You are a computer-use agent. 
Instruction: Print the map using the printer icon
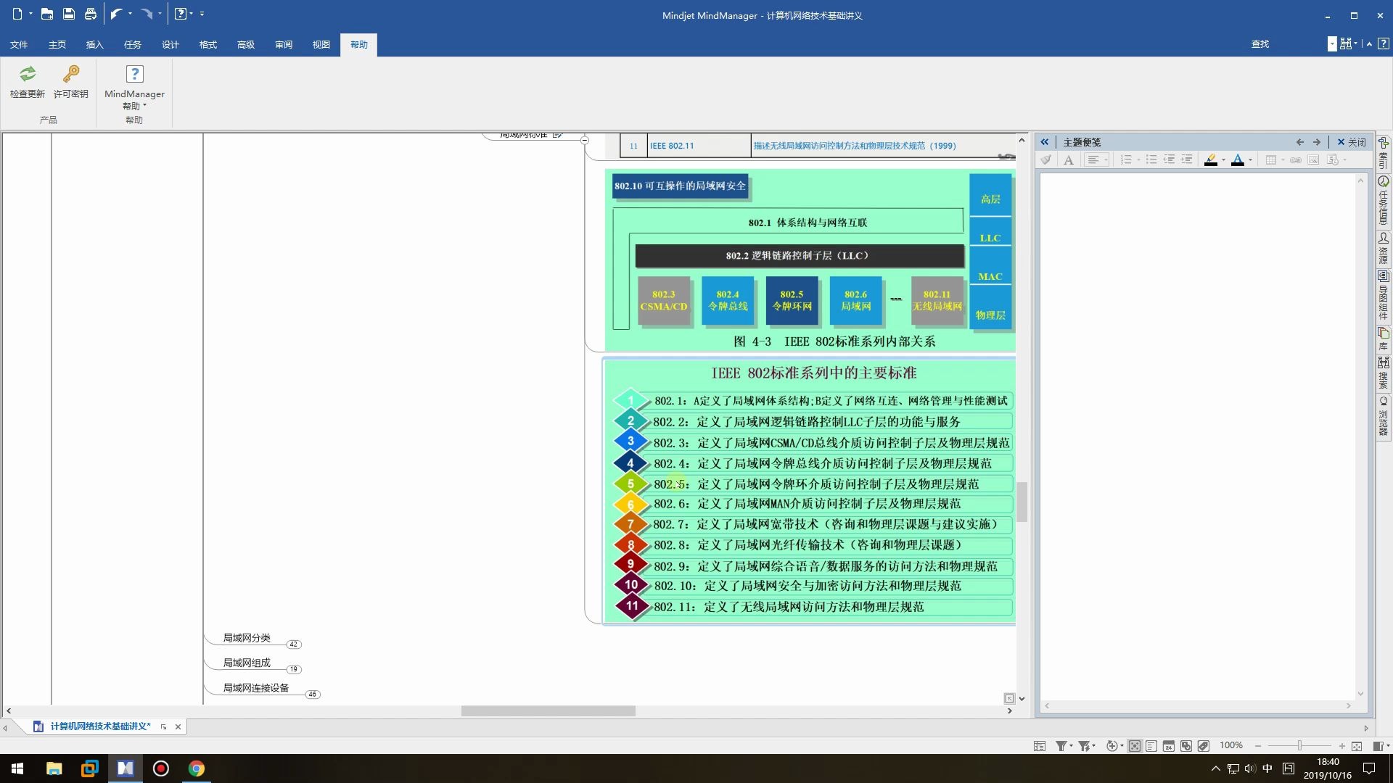[x=91, y=14]
